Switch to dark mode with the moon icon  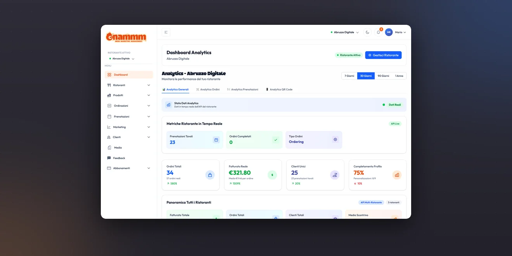(x=367, y=32)
